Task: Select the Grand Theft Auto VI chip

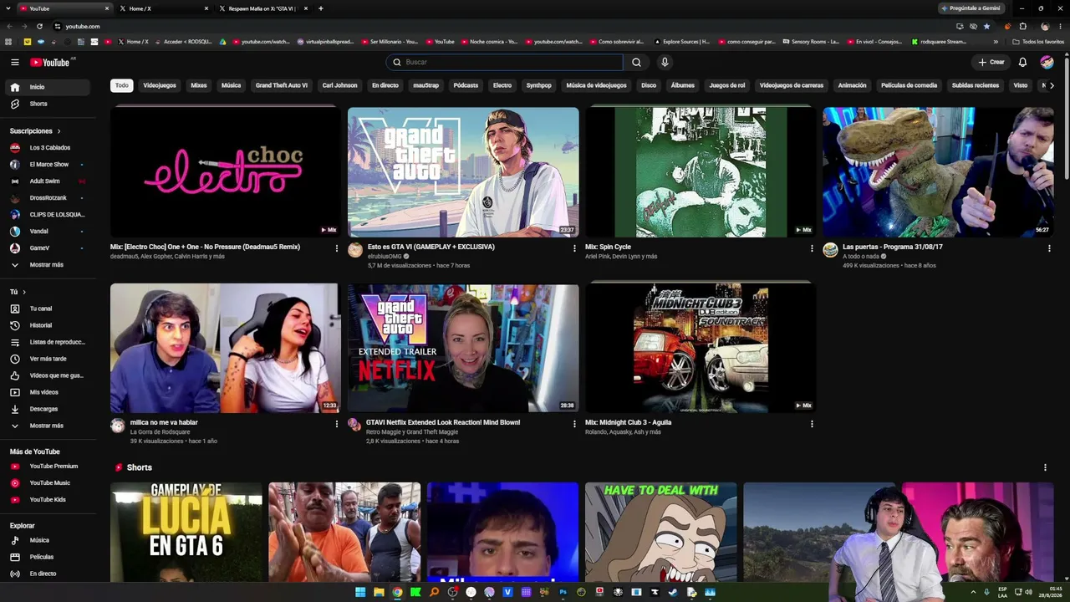Action: click(282, 85)
